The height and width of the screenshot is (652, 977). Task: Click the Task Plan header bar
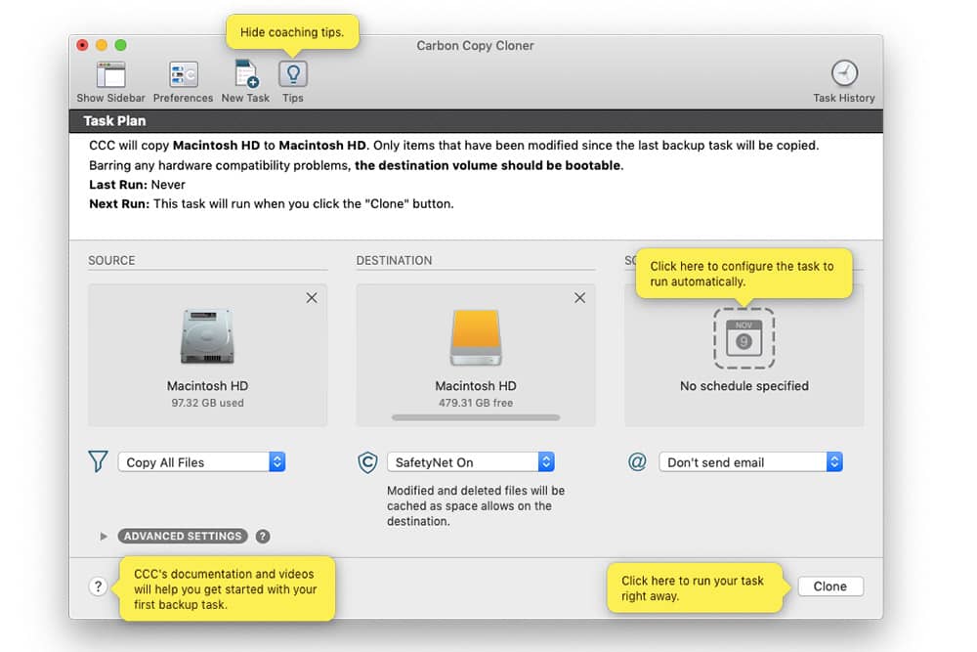point(476,121)
